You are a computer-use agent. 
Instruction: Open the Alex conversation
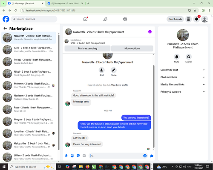(29, 50)
